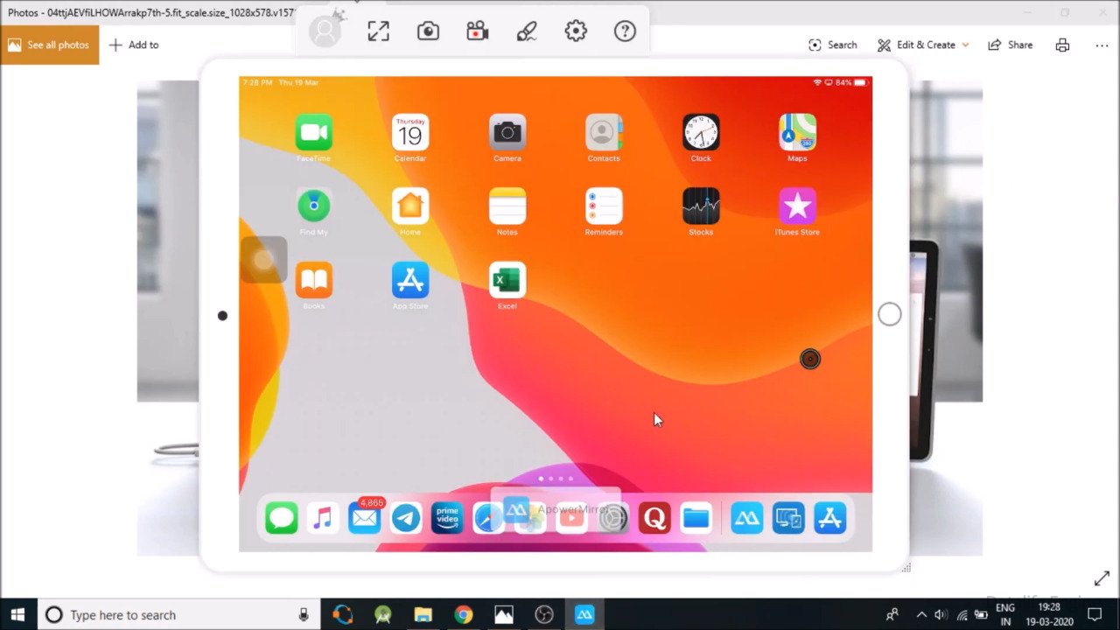
Task: Open Telegram in the iPad dock
Action: 405,518
